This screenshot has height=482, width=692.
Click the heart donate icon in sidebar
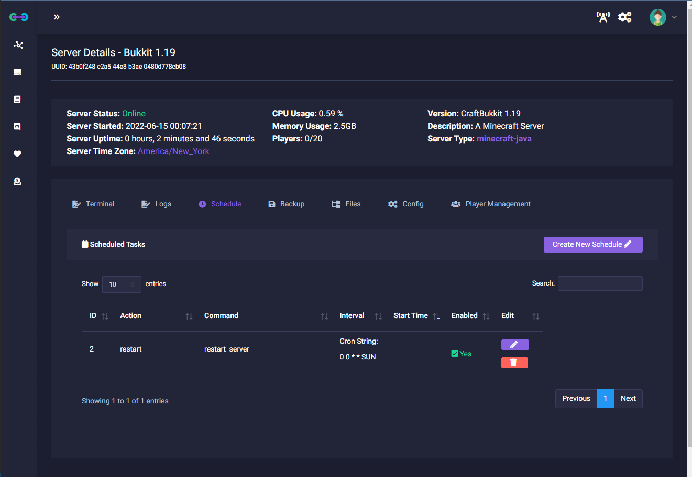(x=17, y=154)
